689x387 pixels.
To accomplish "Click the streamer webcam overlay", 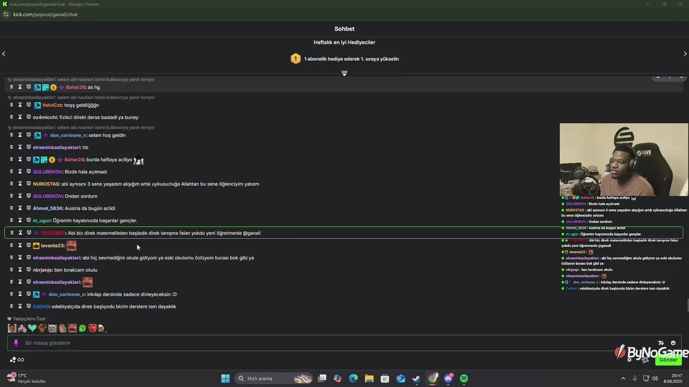I will (x=624, y=160).
